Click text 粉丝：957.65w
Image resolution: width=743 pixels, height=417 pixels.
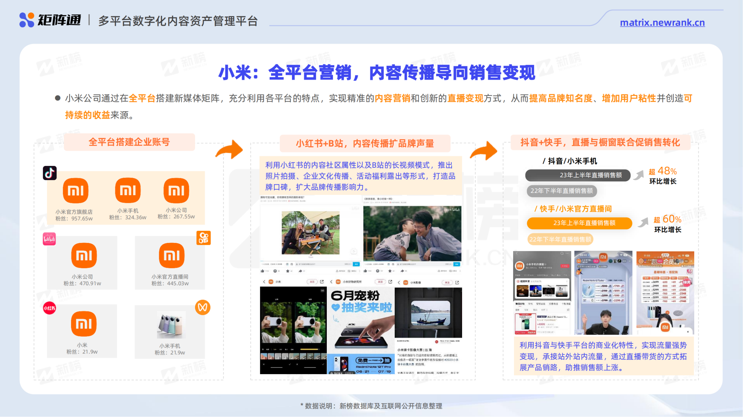point(74,219)
